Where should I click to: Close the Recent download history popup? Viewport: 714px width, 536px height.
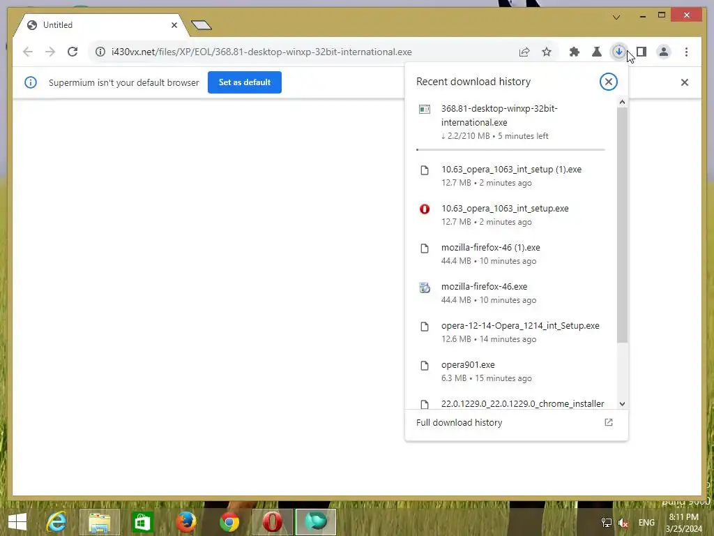(608, 82)
